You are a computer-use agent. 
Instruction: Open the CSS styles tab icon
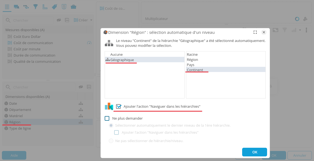(64, 7)
